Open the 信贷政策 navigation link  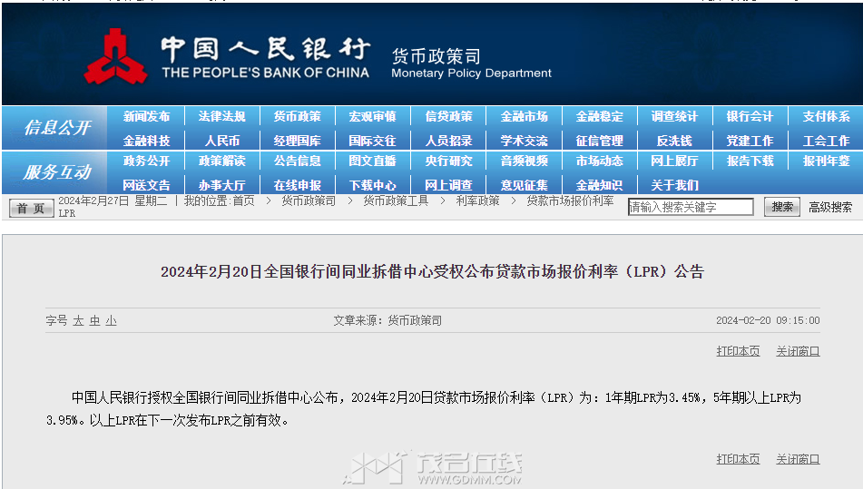[448, 117]
